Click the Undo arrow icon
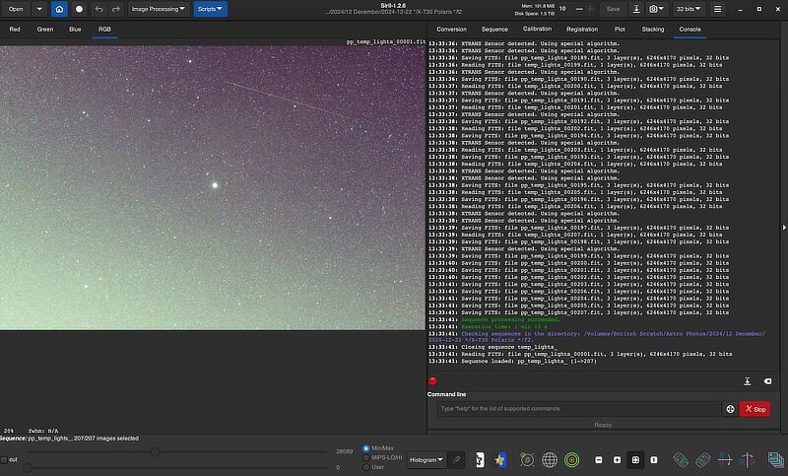The width and height of the screenshot is (788, 476). pos(99,9)
